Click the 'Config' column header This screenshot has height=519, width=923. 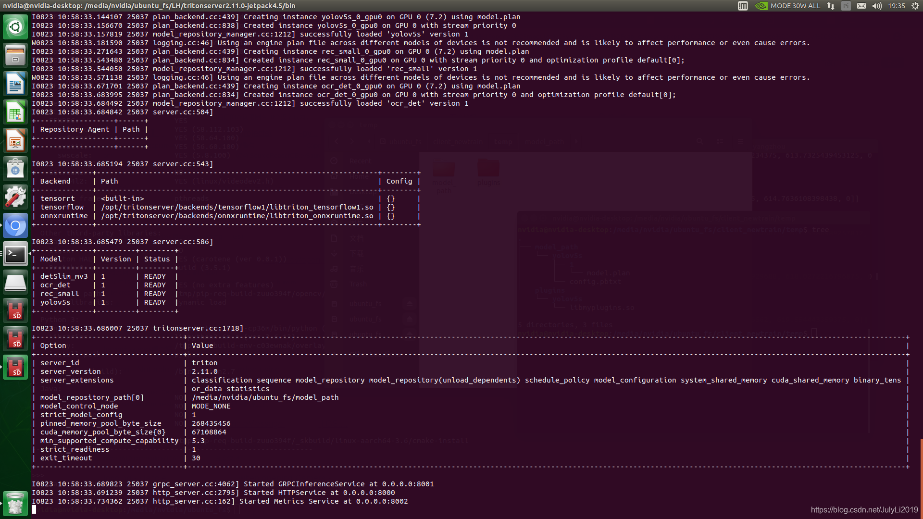point(399,181)
